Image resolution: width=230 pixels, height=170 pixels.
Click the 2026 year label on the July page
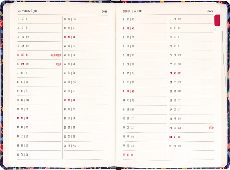[104, 12]
